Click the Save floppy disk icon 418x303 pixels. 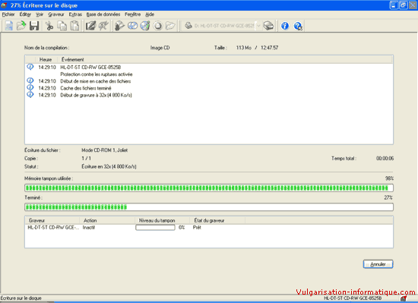pos(34,26)
